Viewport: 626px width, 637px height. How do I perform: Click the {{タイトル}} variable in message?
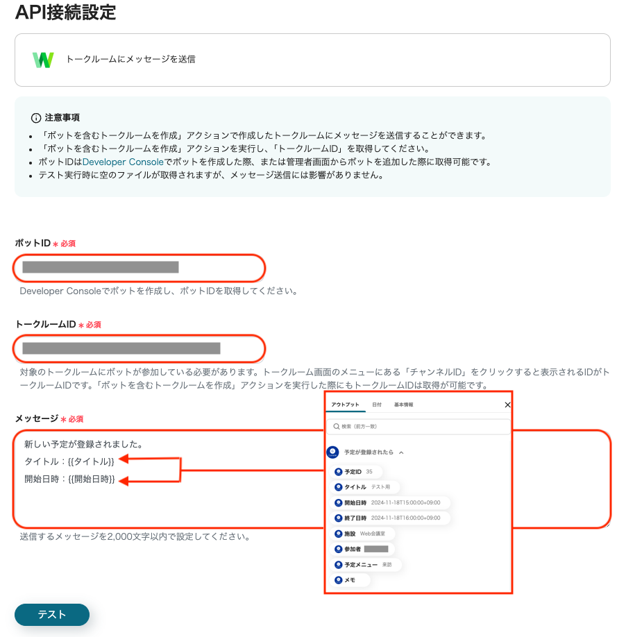click(x=91, y=461)
